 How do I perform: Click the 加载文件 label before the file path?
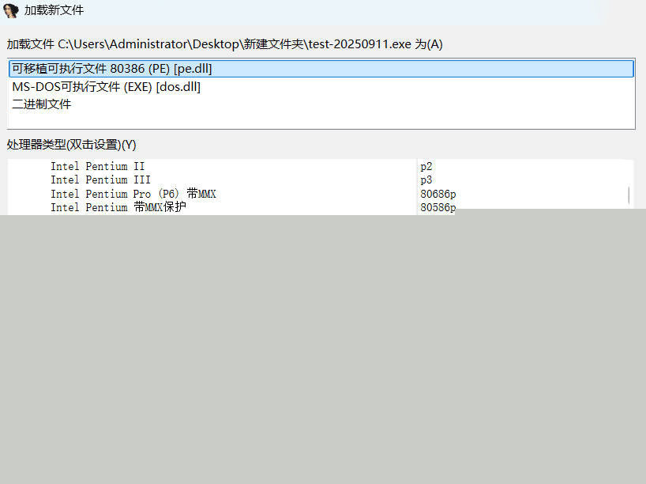point(31,44)
